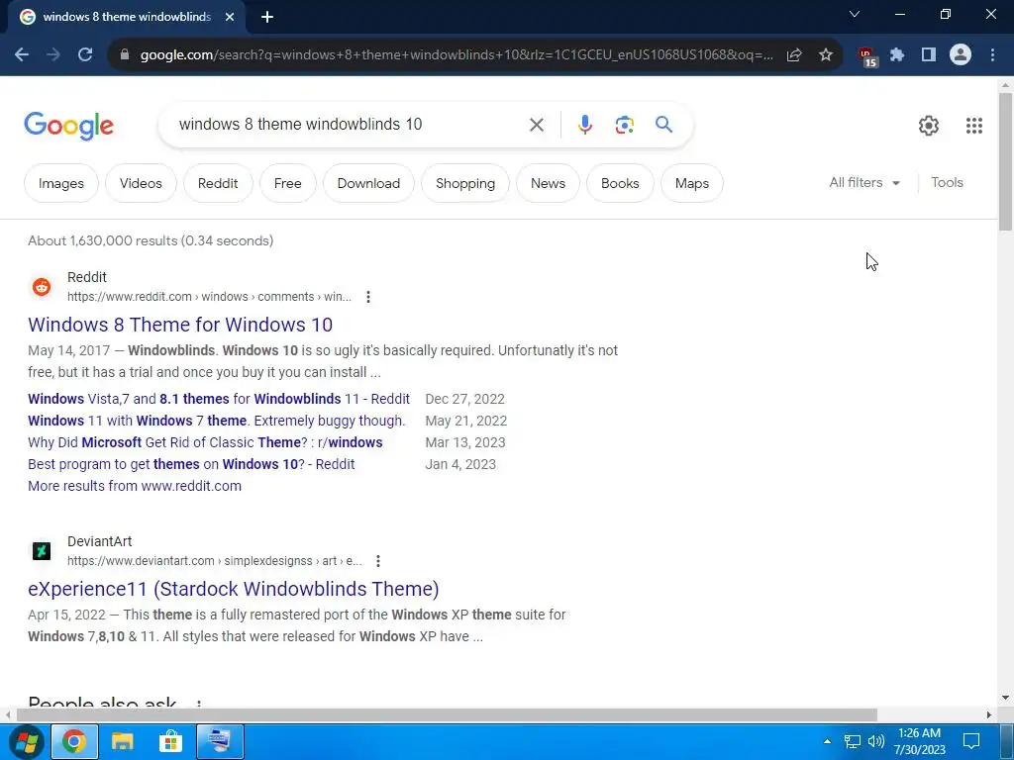Open 'Windows 11 with Windows 7 theme' link
The width and height of the screenshot is (1014, 760).
[x=217, y=421]
